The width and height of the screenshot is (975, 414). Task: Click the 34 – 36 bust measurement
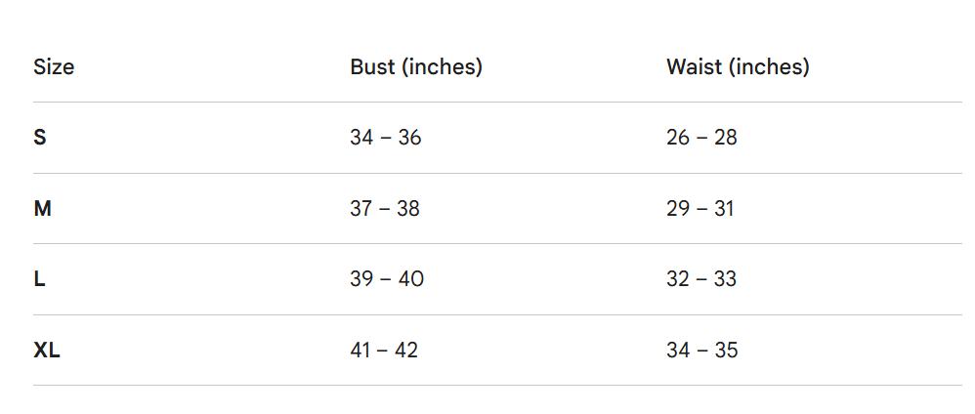(386, 138)
